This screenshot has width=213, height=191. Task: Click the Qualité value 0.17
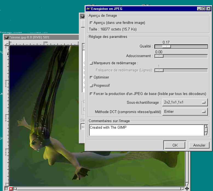166,42
